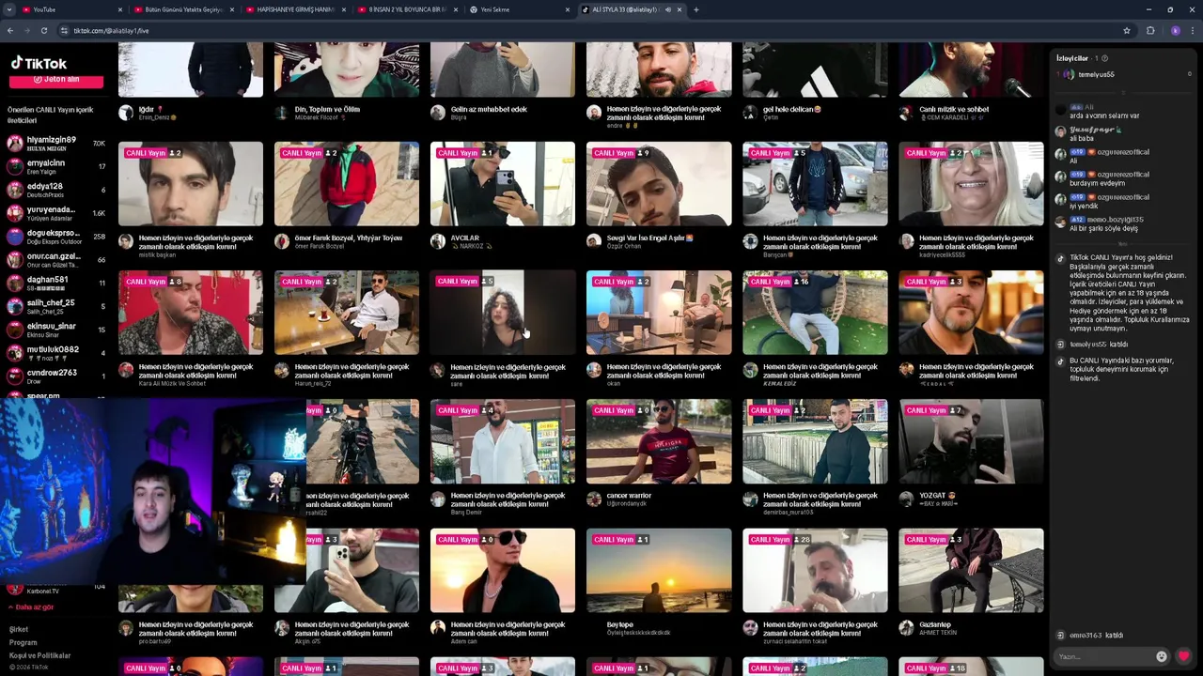Focus the chat message input field

pyautogui.click(x=1104, y=656)
